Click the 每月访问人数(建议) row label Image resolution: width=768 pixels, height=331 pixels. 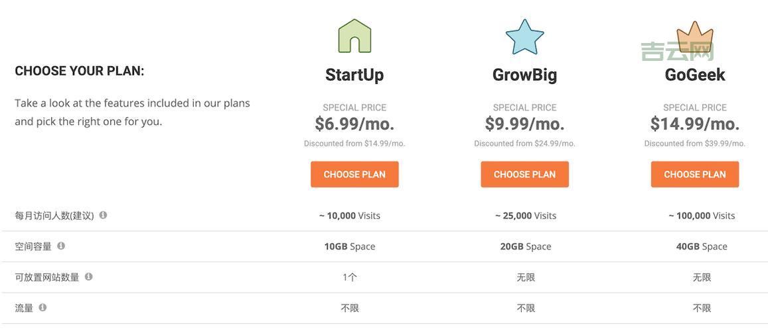click(x=54, y=216)
